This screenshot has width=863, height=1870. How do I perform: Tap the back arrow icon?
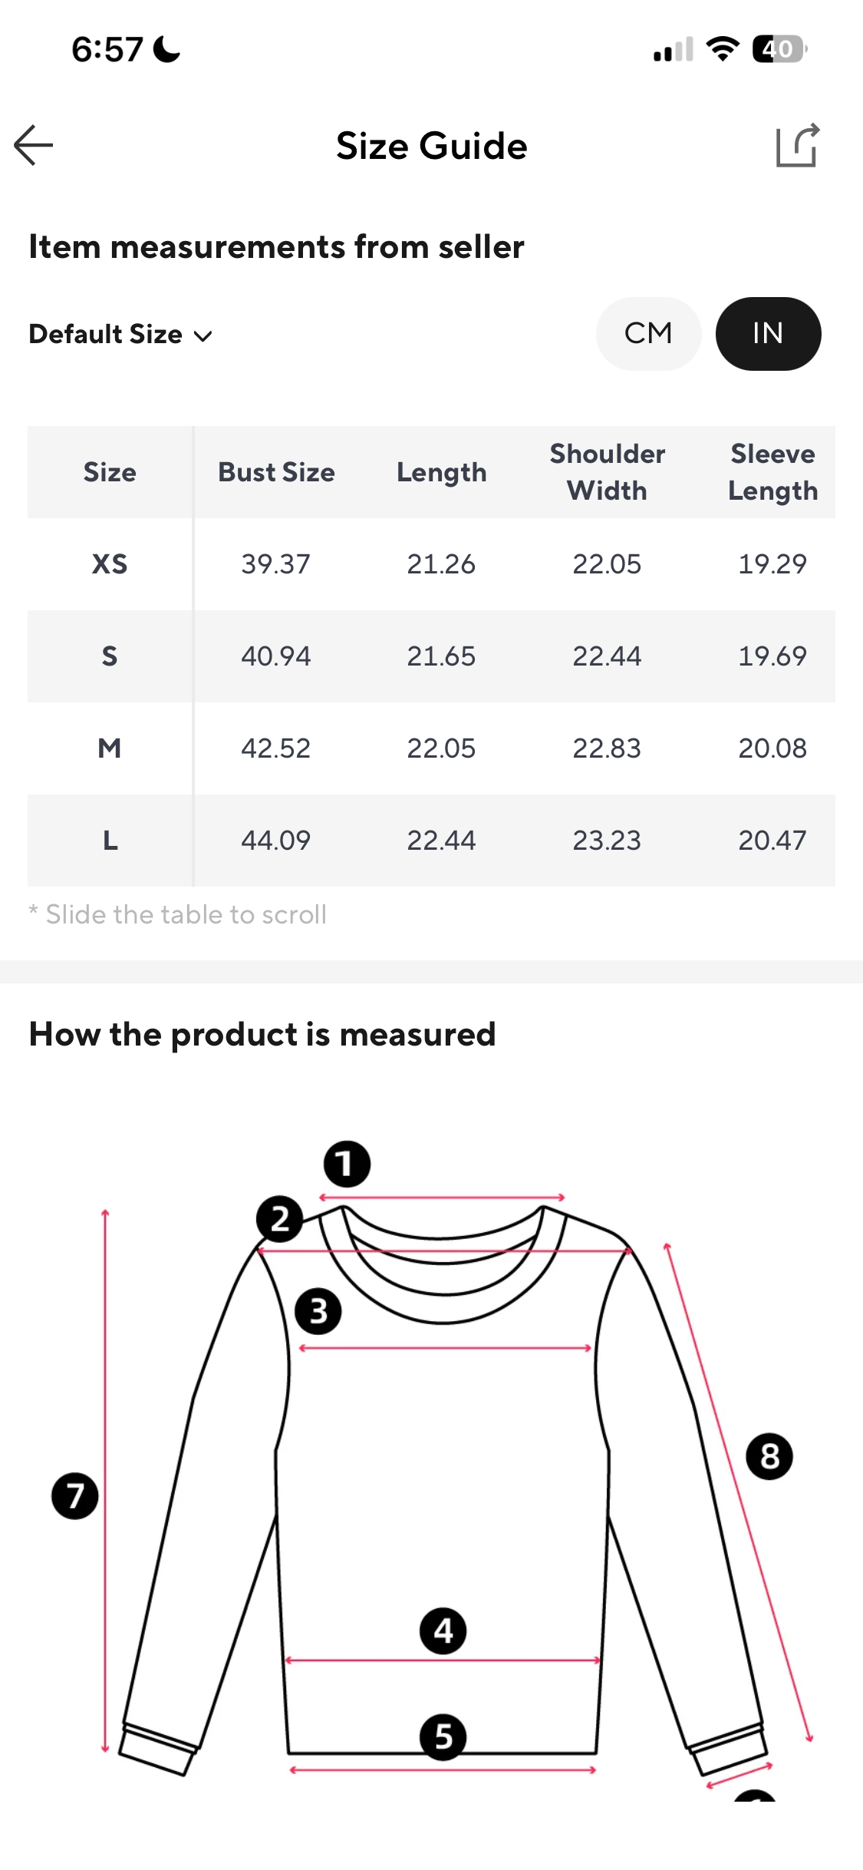34,145
